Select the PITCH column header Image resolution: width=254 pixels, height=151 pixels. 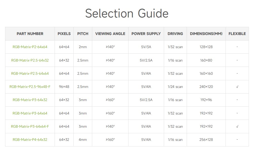coord(83,34)
